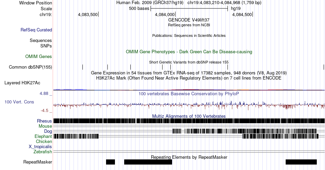The image size is (325, 170).
Task: Click the 4,084,000 ruler position
Action: tap(165, 14)
